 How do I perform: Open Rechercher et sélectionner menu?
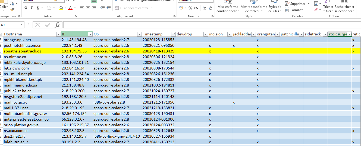tap(344, 6)
